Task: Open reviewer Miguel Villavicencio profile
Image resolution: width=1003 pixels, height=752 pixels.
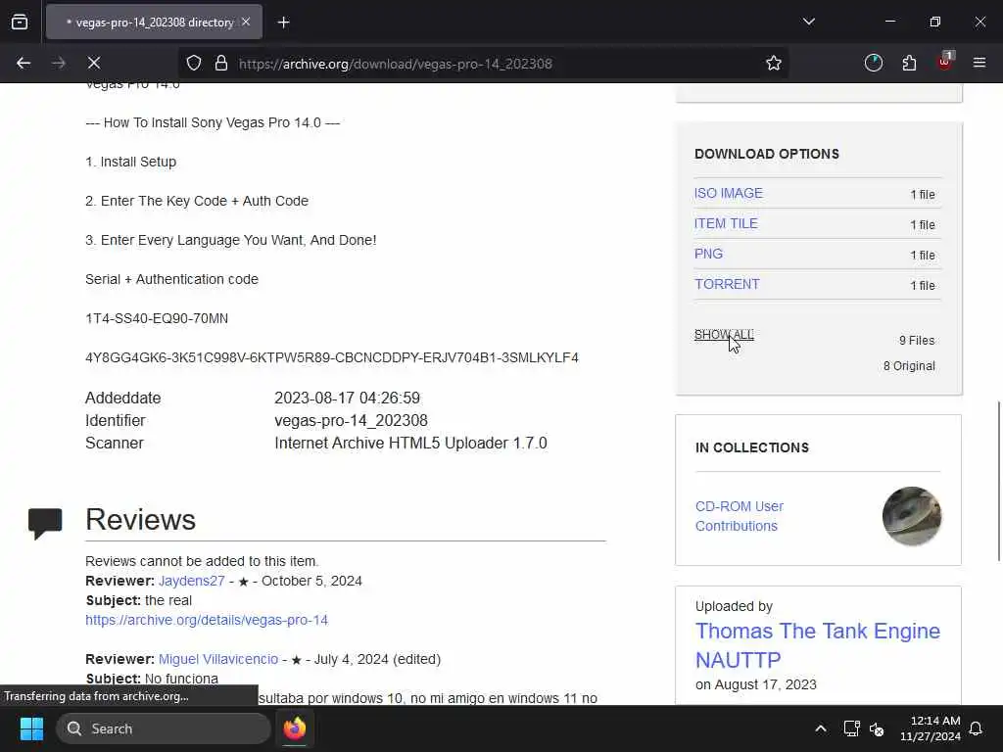Action: point(218,659)
